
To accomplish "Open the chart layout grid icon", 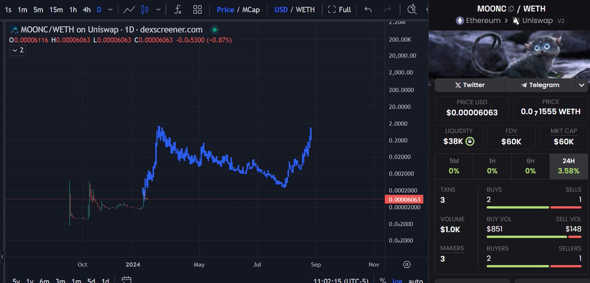I will pos(198,9).
